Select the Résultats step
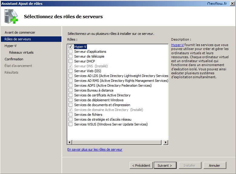Image resolution: width=236 pixels, height=174 pixels. click(x=12, y=72)
